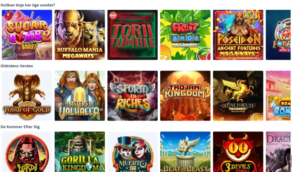Open the Tomb of Gold slot

27,96
